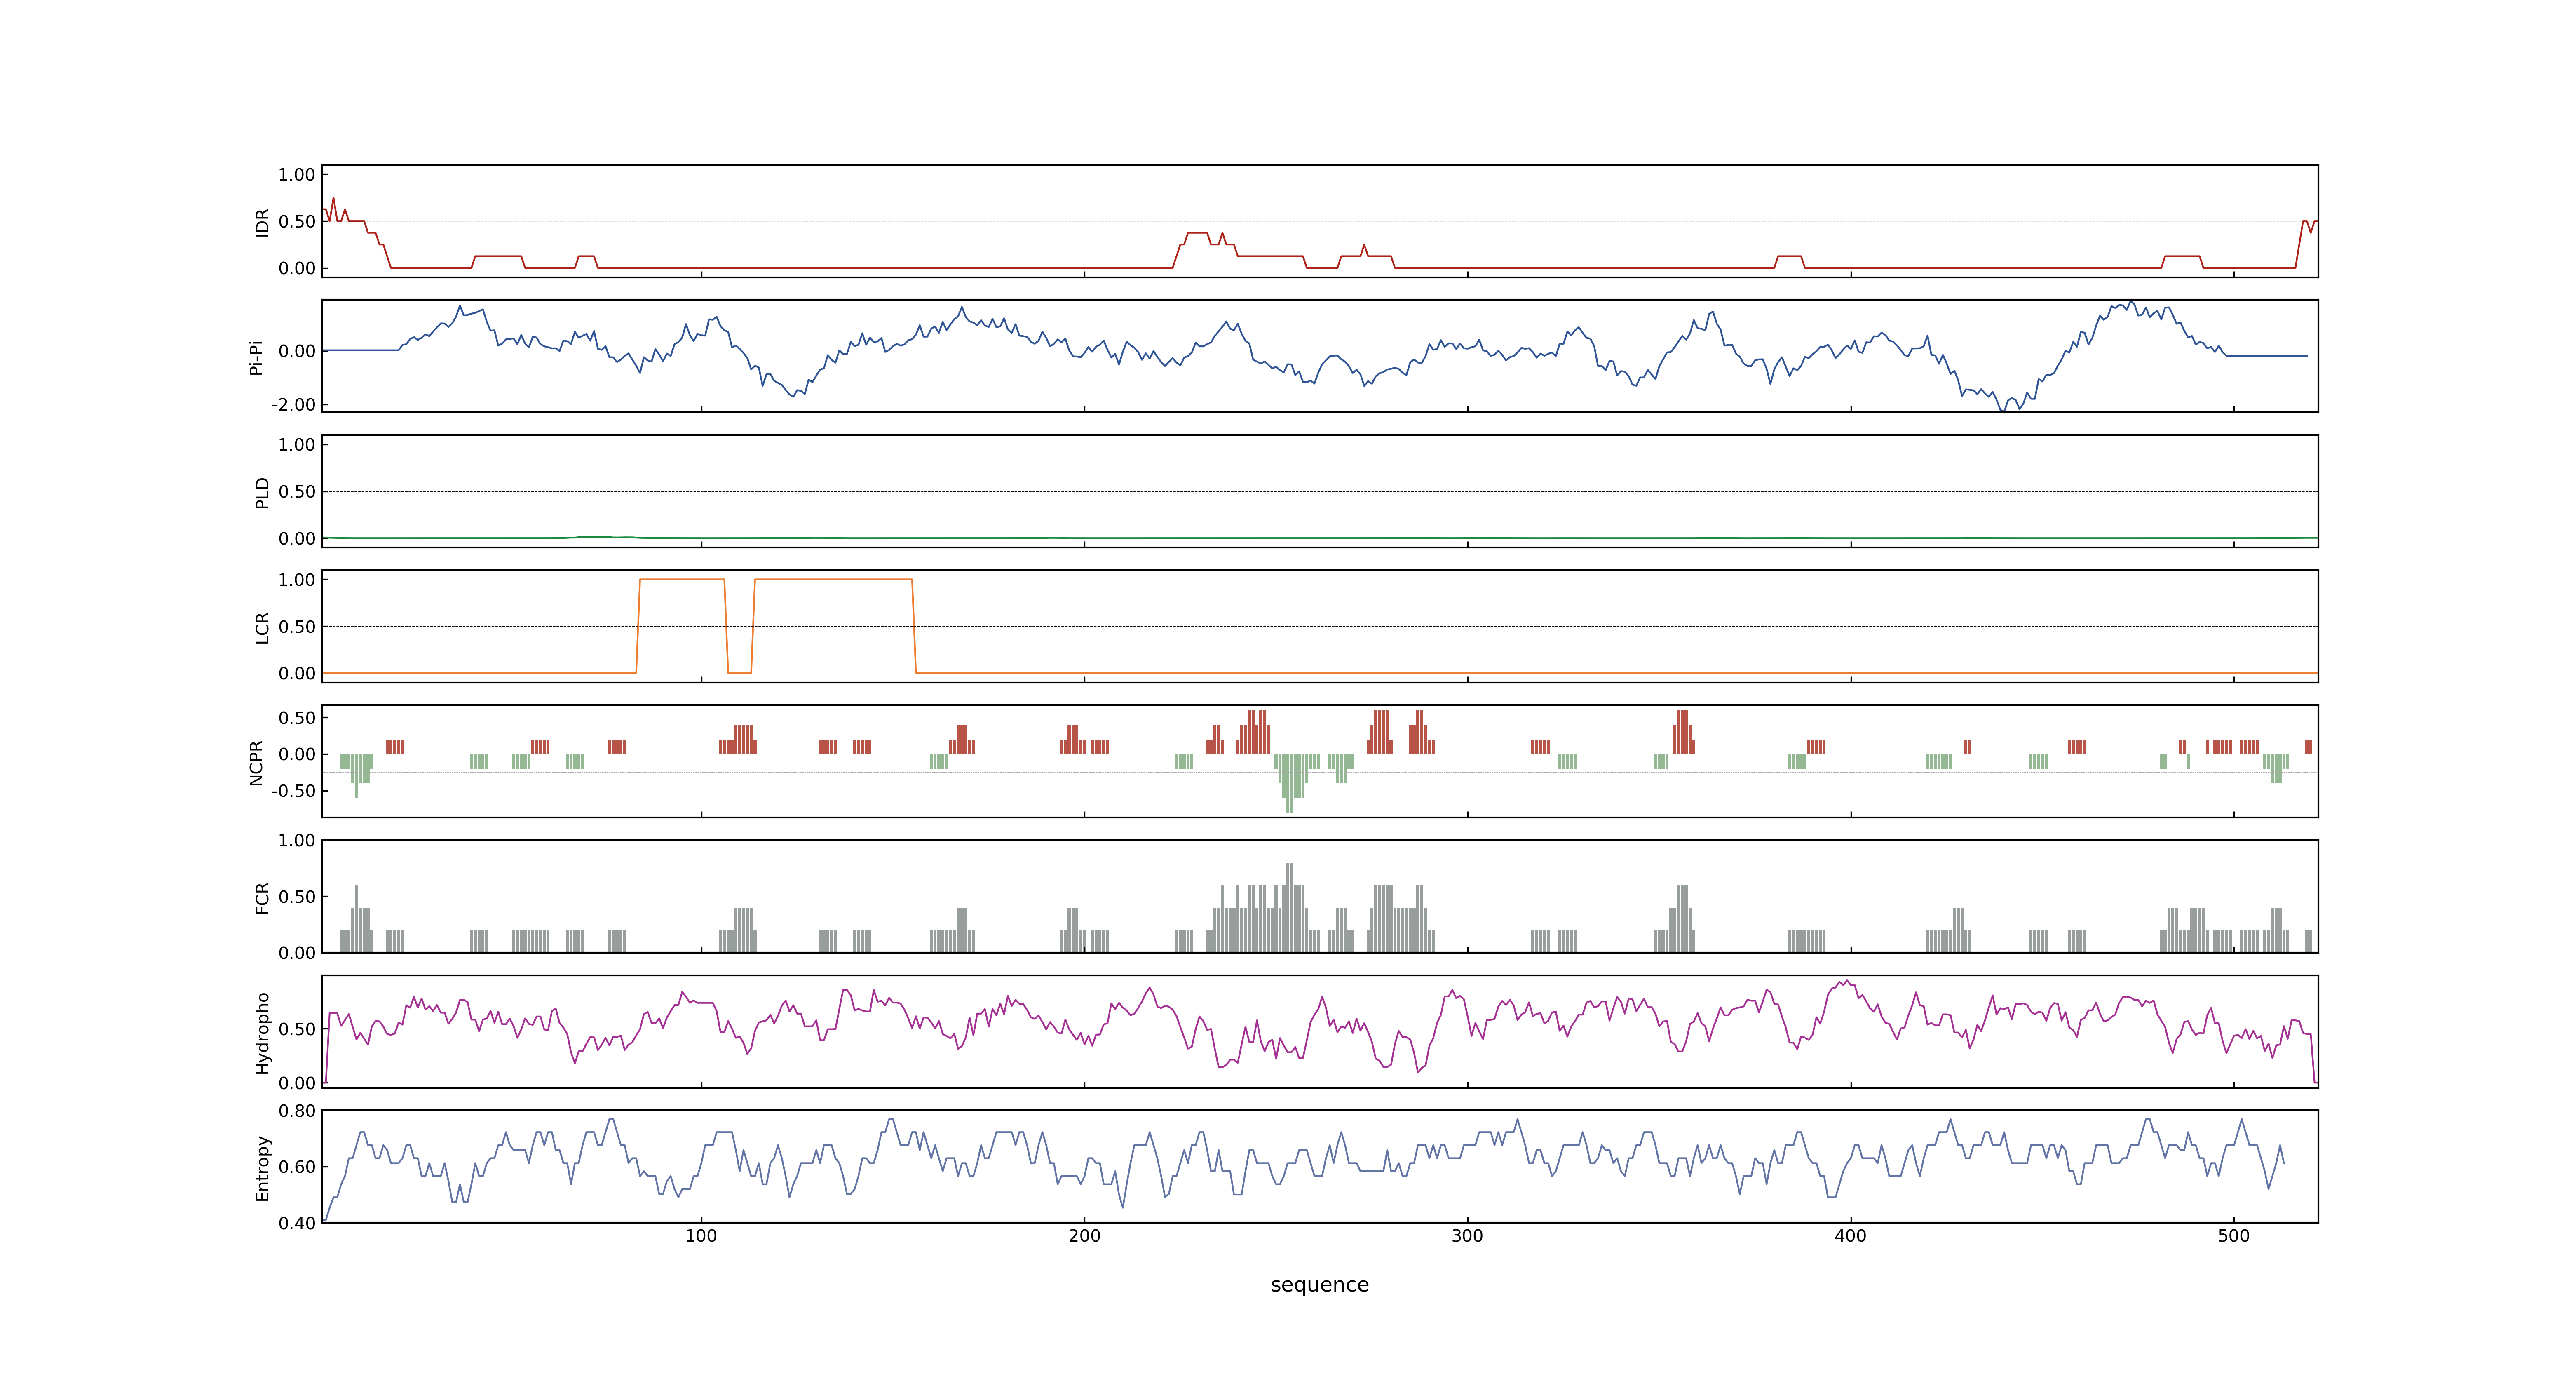Click the 0.40 tick on the Entropy axis
This screenshot has height=1374, width=2576.
click(x=297, y=1223)
